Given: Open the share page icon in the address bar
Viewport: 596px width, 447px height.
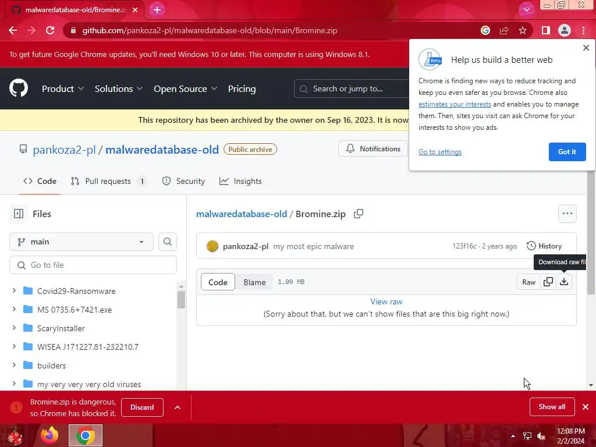Looking at the screenshot, I should pyautogui.click(x=504, y=30).
